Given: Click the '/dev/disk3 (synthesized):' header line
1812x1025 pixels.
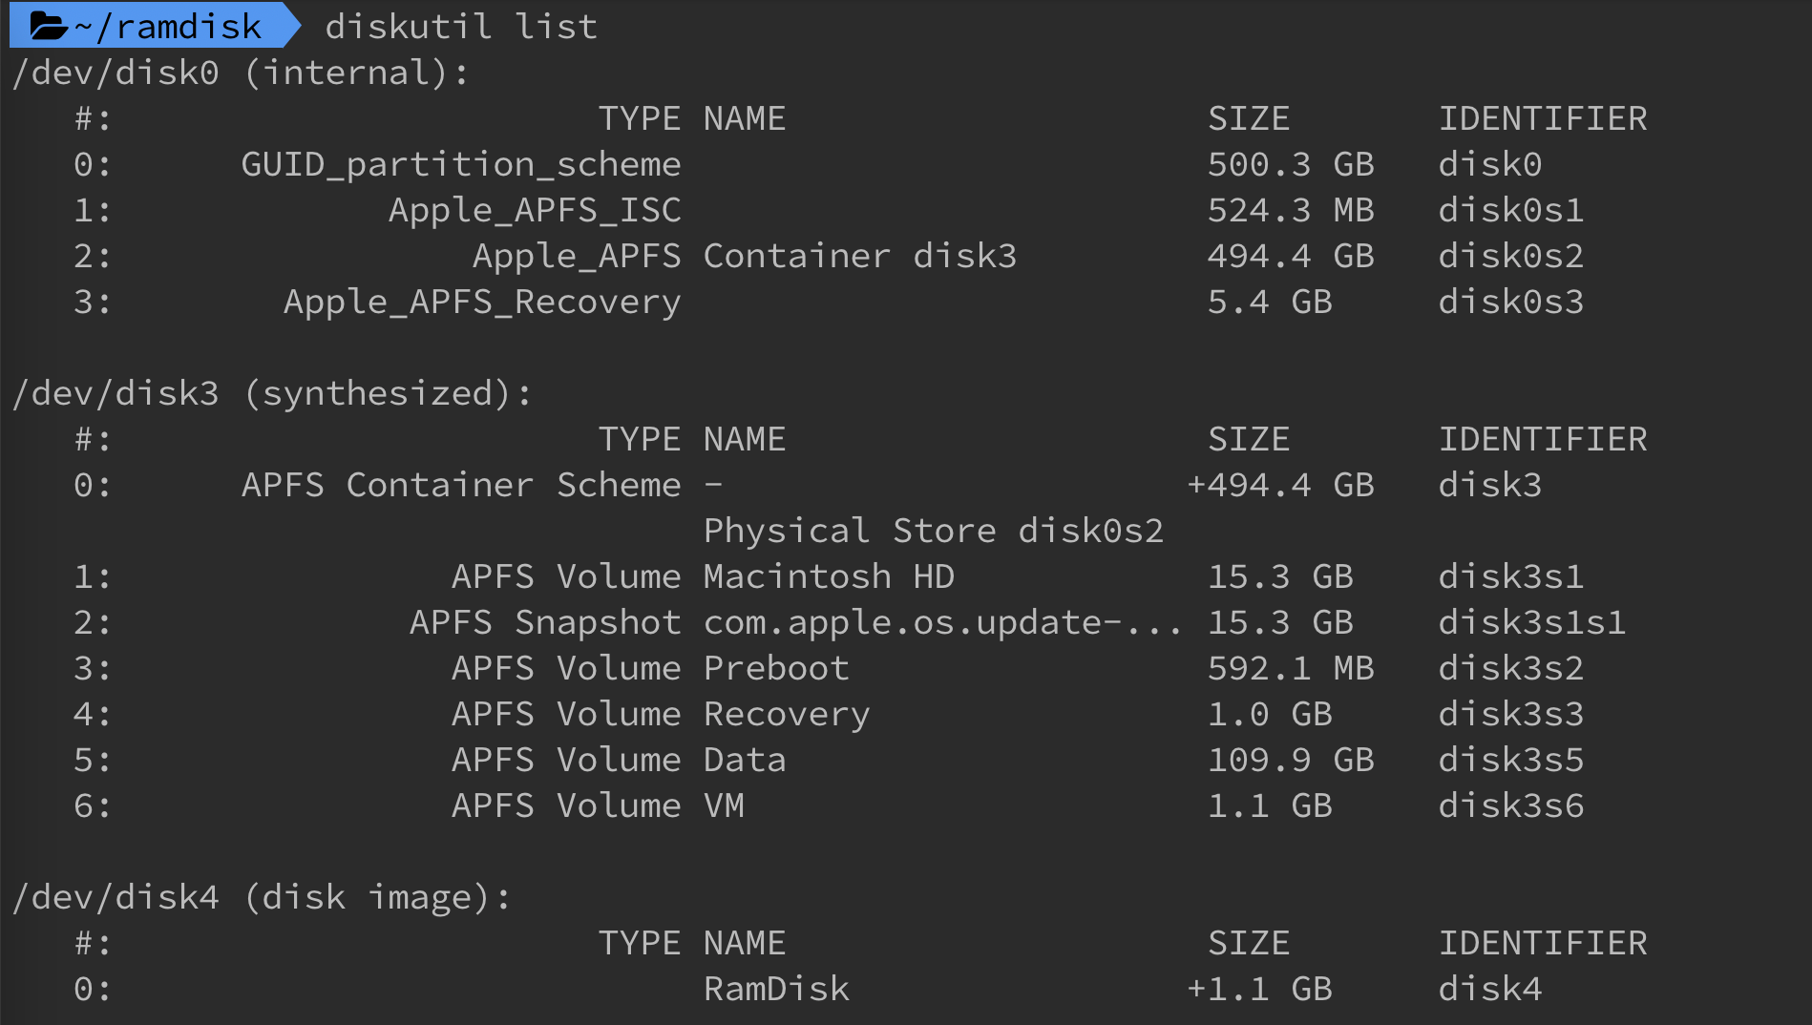Looking at the screenshot, I should pos(272,393).
